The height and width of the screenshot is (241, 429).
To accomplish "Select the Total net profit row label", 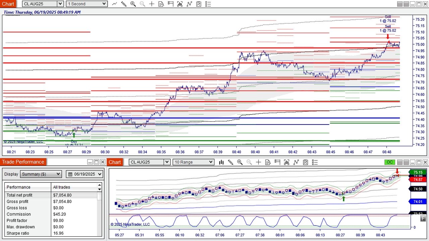I will [x=19, y=195].
